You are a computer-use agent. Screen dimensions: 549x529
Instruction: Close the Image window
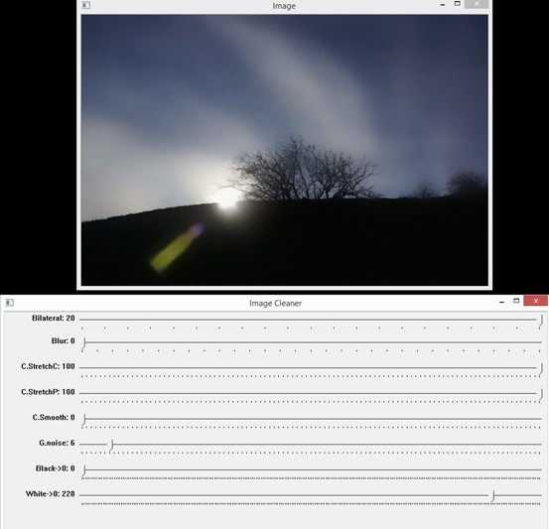tap(477, 4)
